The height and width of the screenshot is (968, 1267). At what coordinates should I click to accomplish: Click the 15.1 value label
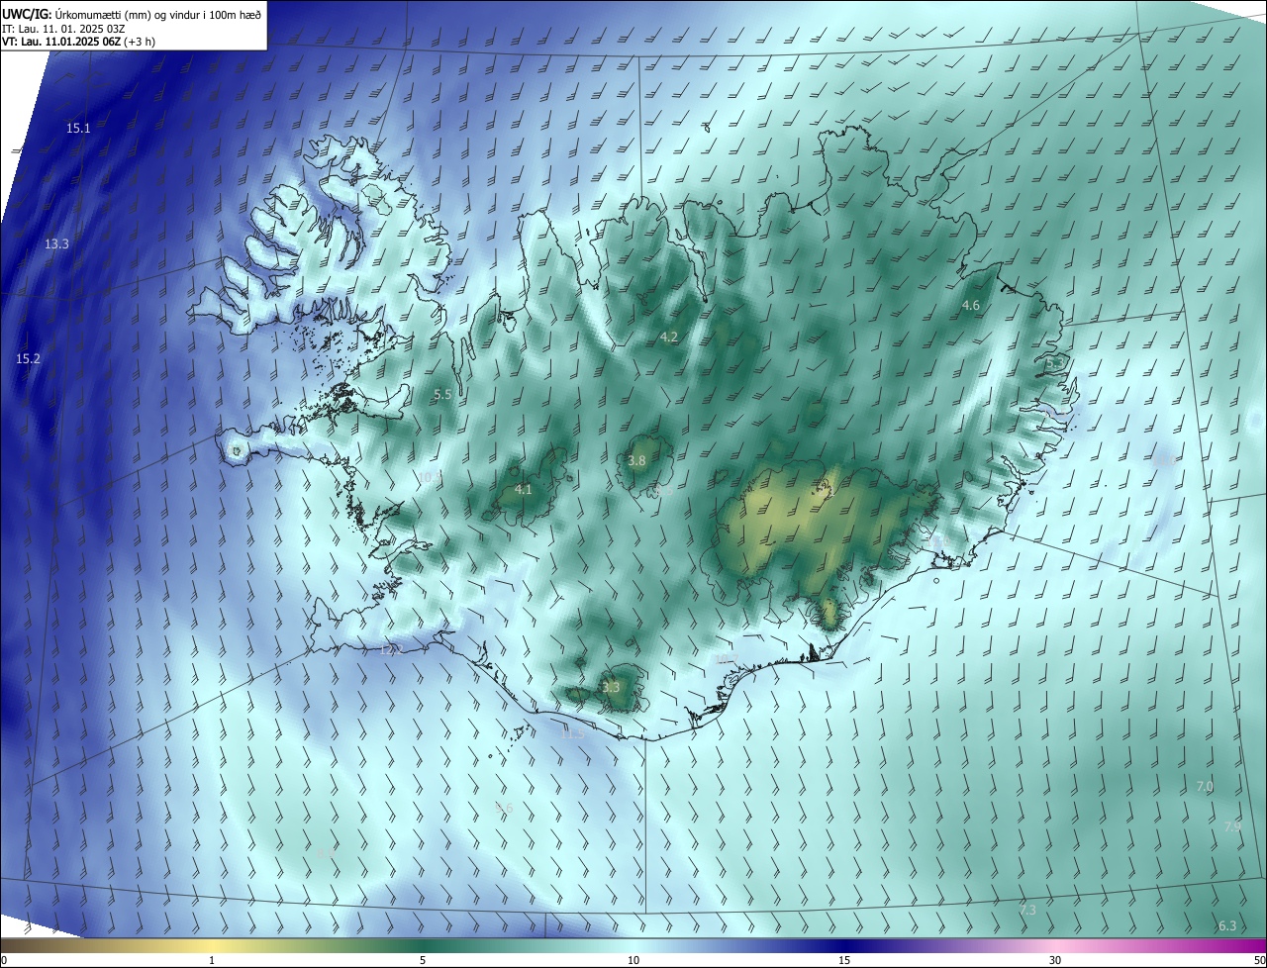click(x=78, y=129)
